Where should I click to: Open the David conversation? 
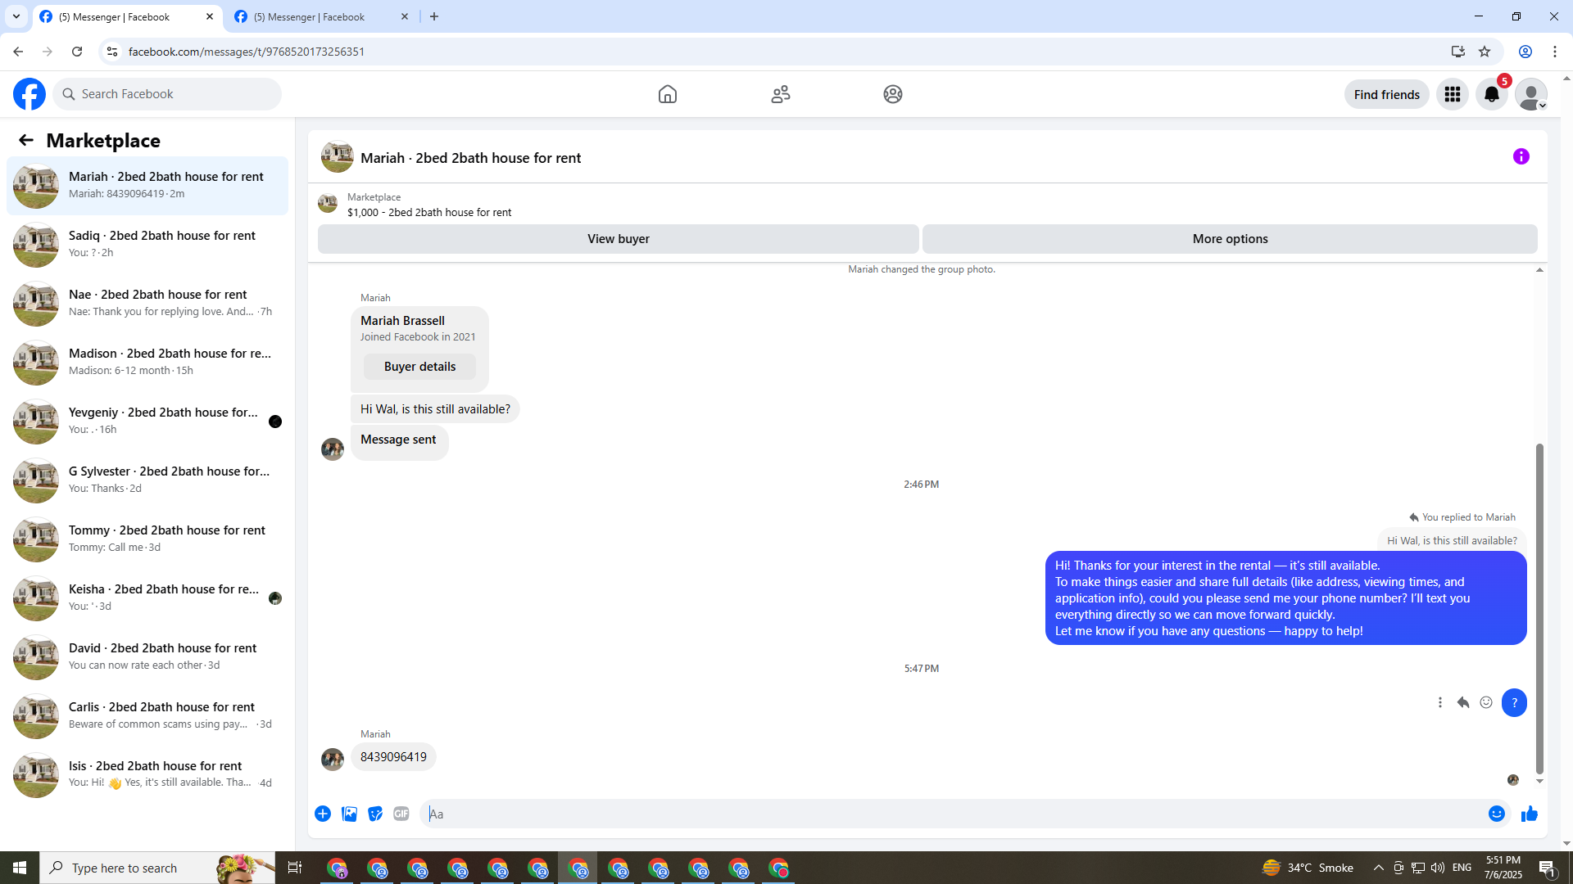tap(147, 657)
